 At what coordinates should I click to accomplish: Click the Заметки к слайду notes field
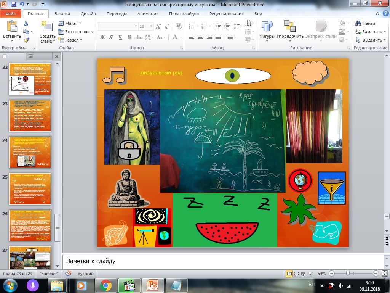point(223,261)
